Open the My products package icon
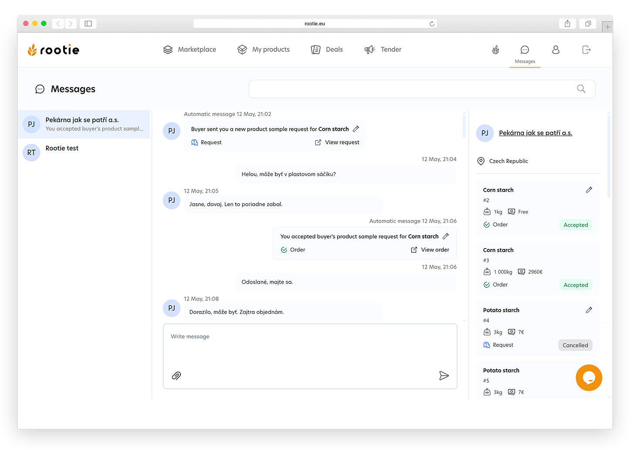The image size is (631, 453). pos(242,49)
